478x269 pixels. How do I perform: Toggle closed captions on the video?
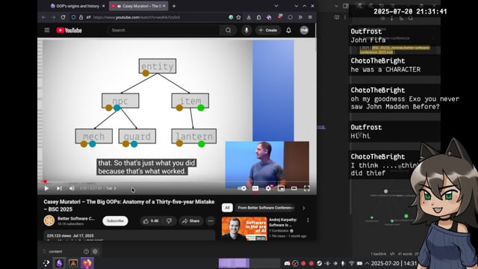[255, 188]
